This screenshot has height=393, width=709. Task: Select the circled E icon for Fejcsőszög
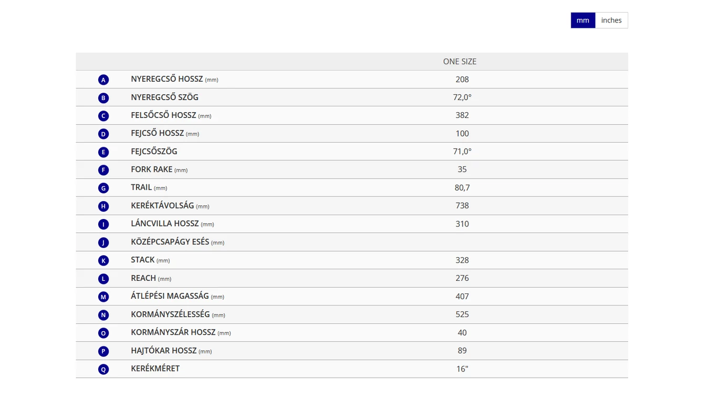[x=103, y=152]
